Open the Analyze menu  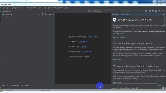[27, 8]
